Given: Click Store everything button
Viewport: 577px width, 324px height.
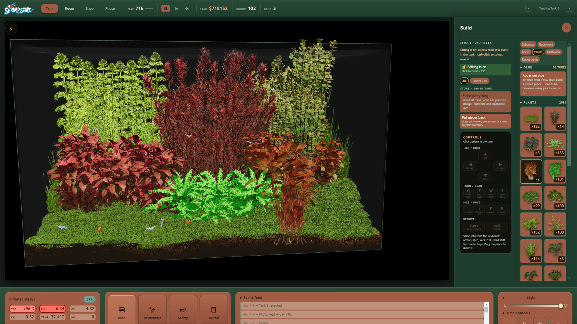Looking at the screenshot, I should point(485,102).
